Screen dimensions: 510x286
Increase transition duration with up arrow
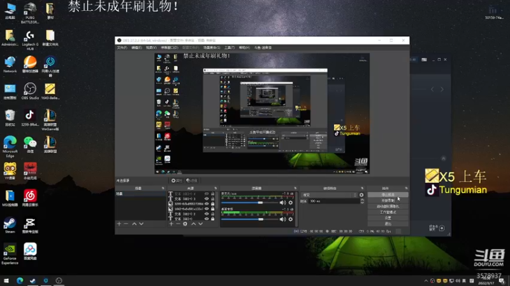pos(362,200)
